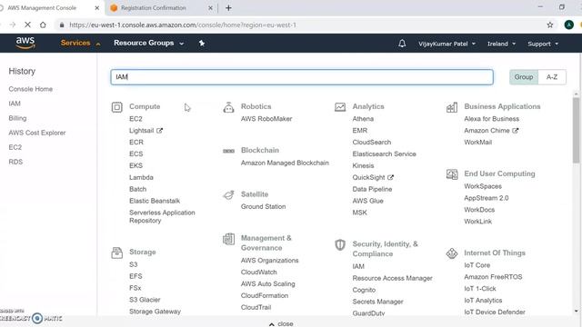Open Lambda service
Screen dimensions: 582x327
click(x=141, y=178)
